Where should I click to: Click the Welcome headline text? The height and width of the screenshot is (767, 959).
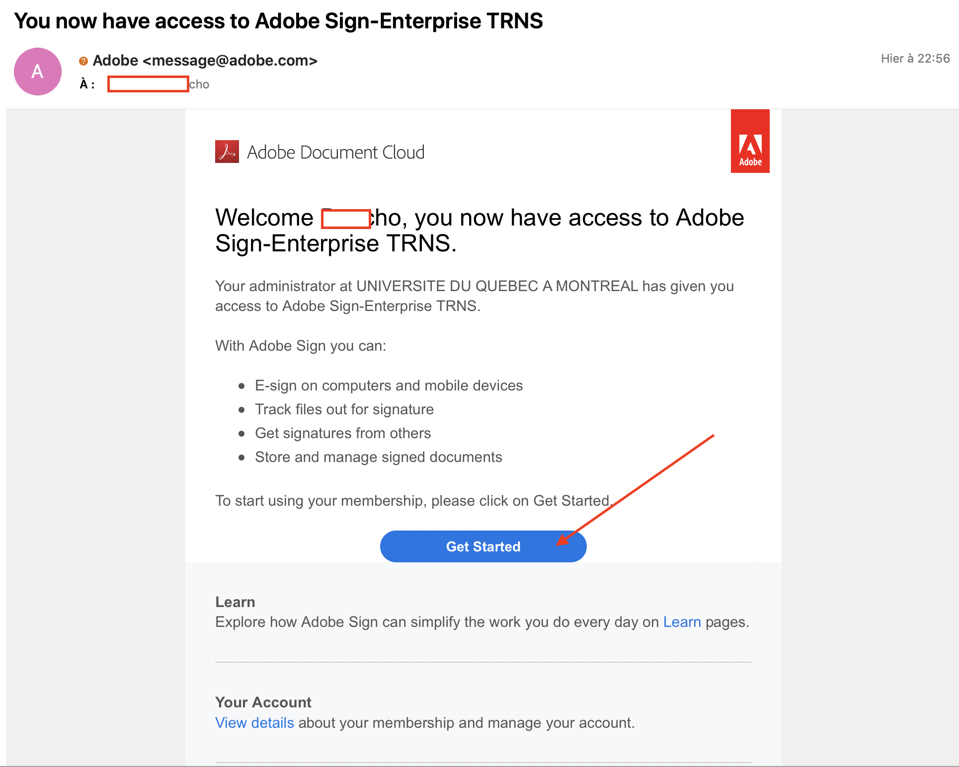pos(479,230)
